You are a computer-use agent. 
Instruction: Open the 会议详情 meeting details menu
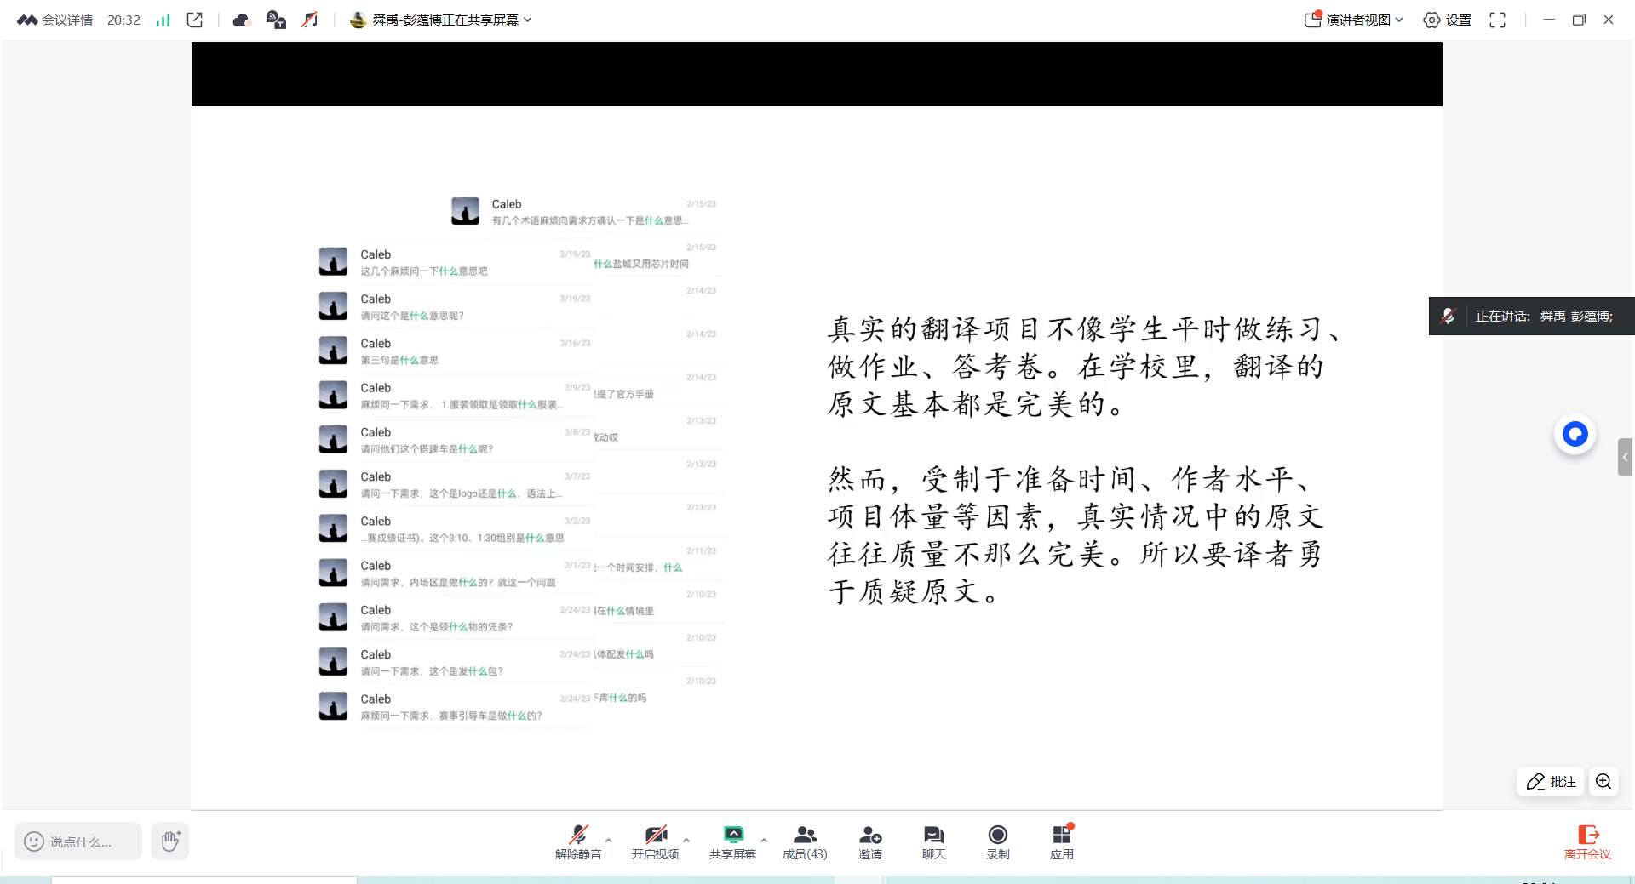56,20
